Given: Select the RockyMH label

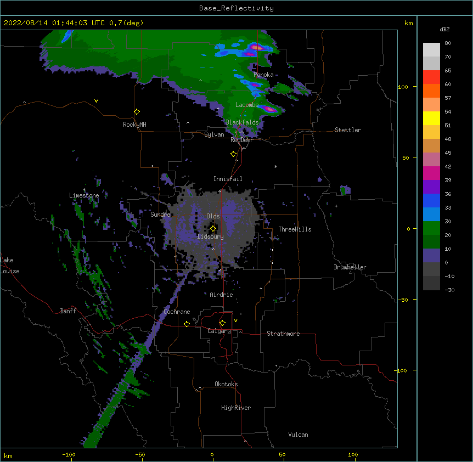Looking at the screenshot, I should tap(134, 125).
